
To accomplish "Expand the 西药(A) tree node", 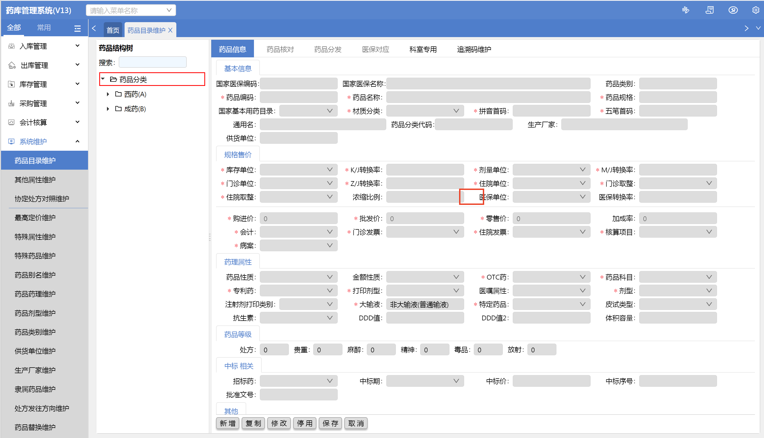I will [108, 94].
